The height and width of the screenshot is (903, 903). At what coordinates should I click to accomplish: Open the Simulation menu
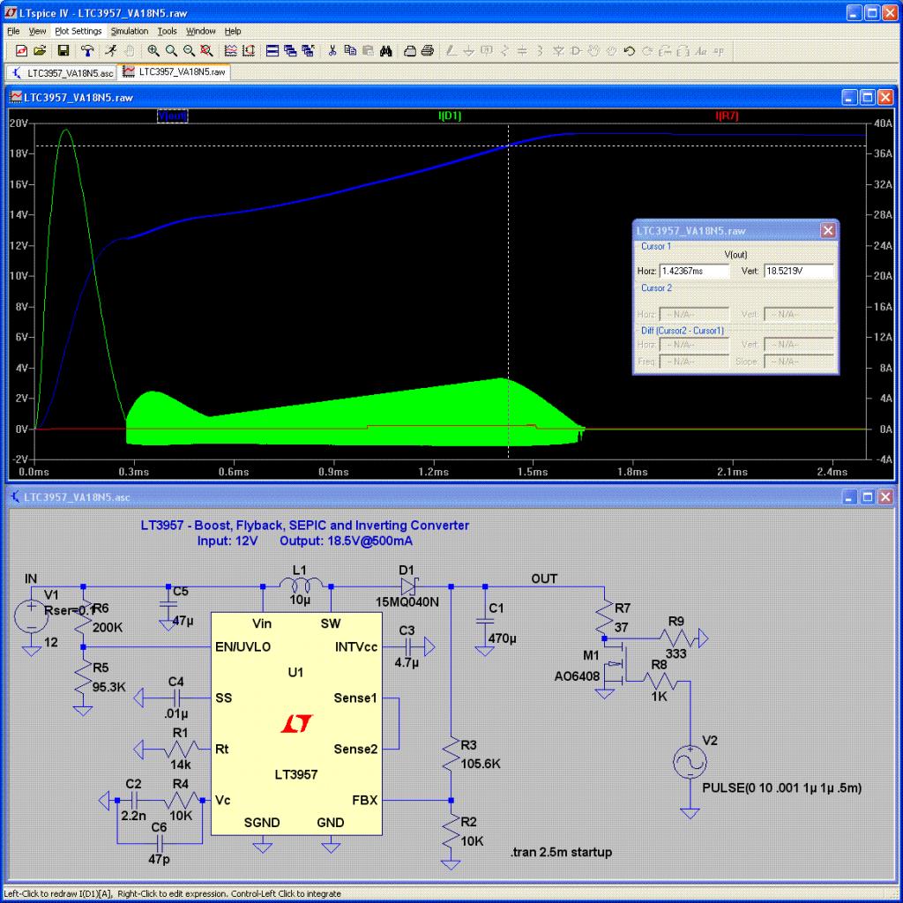(130, 31)
